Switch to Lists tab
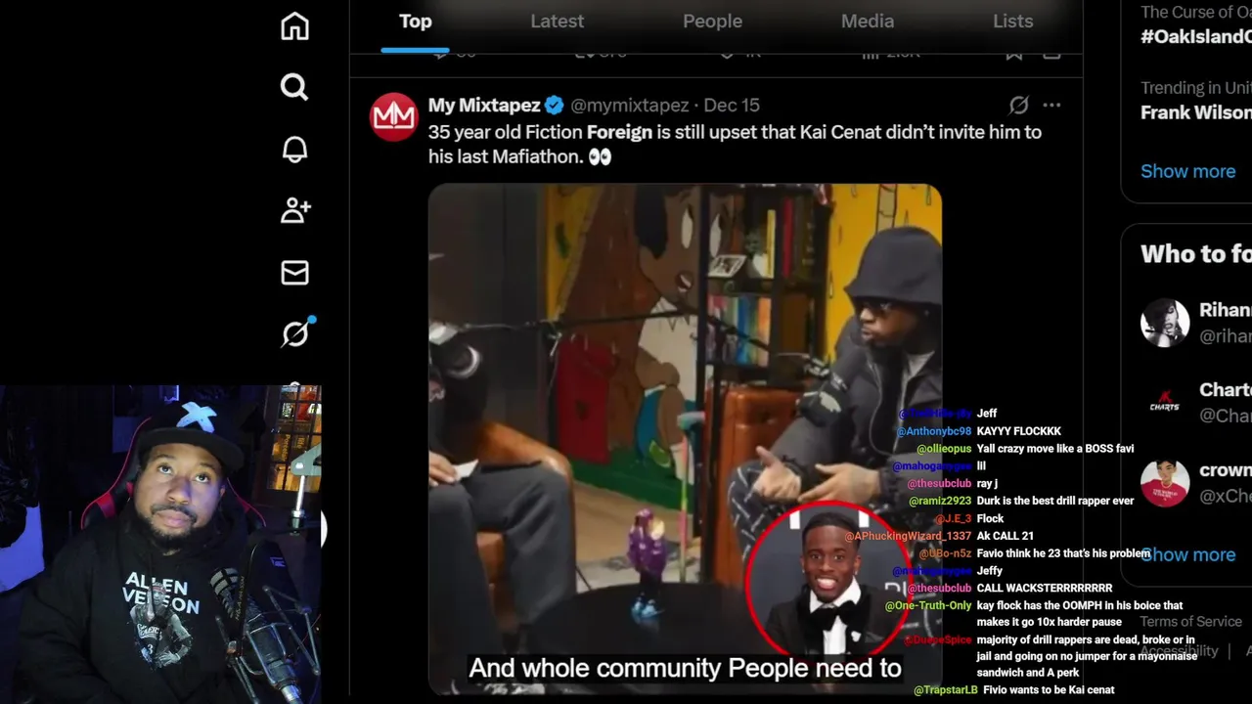Image resolution: width=1252 pixels, height=704 pixels. click(1012, 21)
